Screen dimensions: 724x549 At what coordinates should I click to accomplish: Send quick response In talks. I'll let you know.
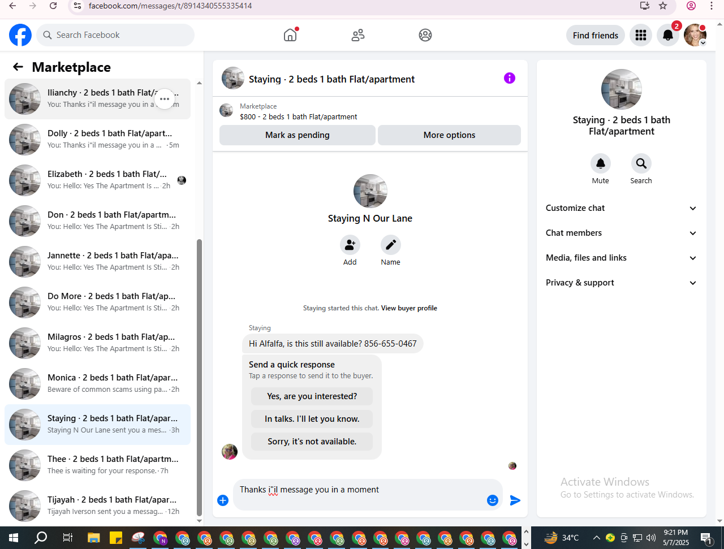click(312, 419)
